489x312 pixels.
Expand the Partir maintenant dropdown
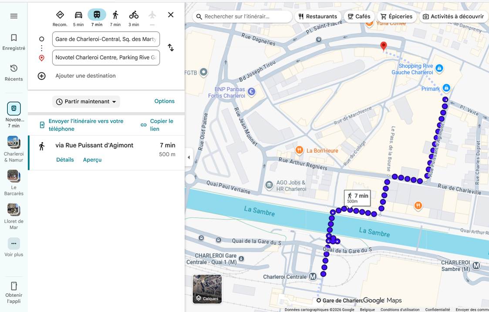[86, 102]
